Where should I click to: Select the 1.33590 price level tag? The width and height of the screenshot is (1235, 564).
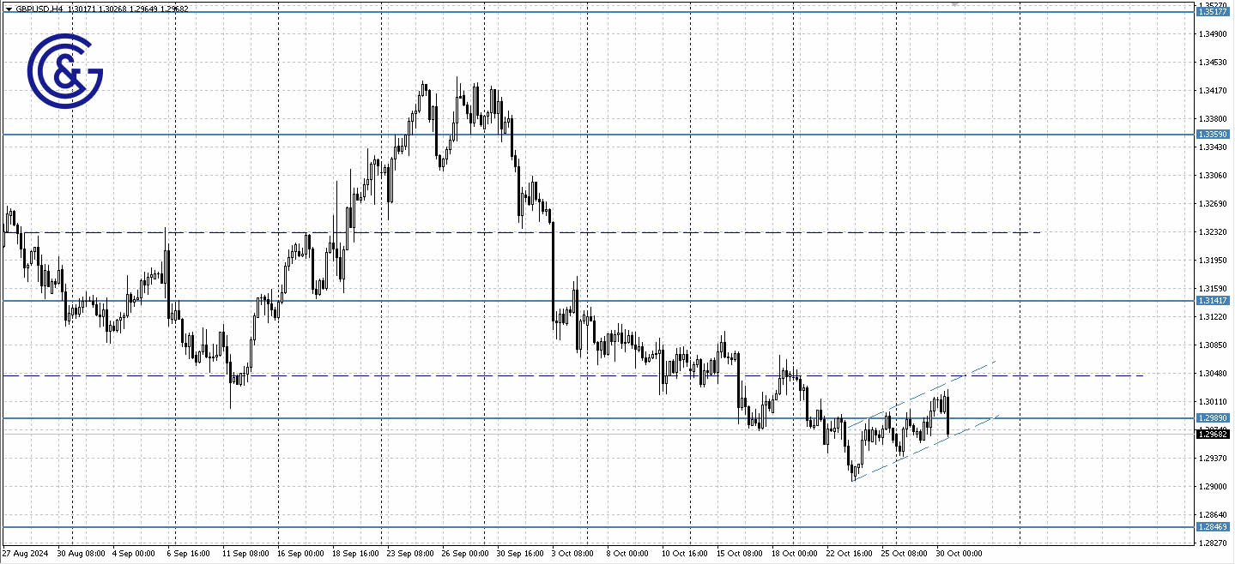tap(1212, 134)
